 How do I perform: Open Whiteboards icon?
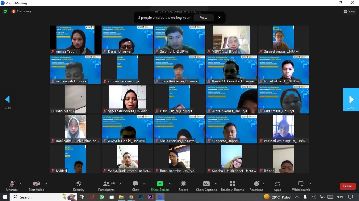(x=301, y=184)
